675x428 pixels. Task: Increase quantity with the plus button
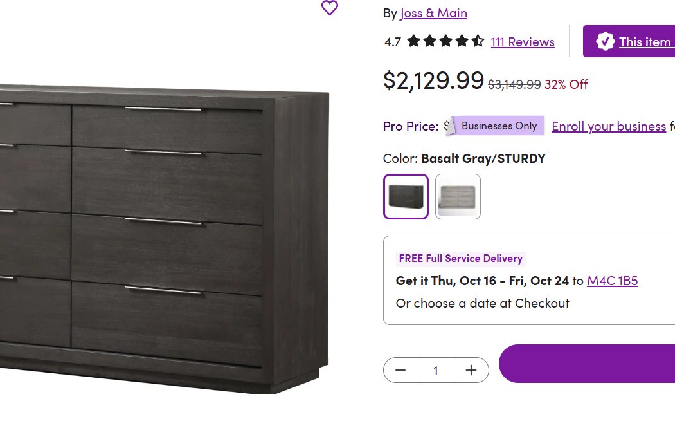tap(471, 370)
